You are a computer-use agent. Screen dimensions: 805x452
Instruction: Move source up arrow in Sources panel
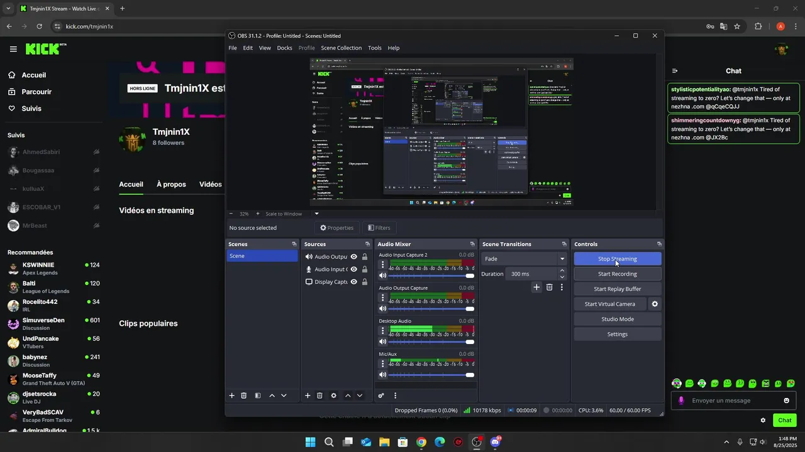coord(348,395)
